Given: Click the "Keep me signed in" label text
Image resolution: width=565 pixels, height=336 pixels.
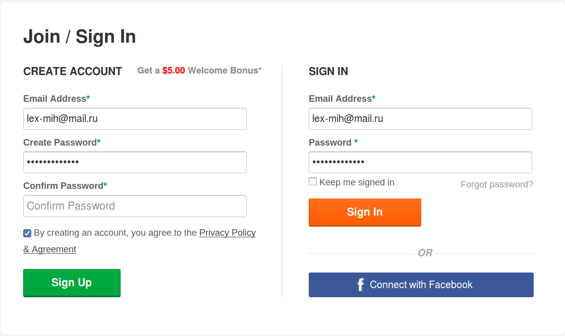Looking at the screenshot, I should [357, 182].
